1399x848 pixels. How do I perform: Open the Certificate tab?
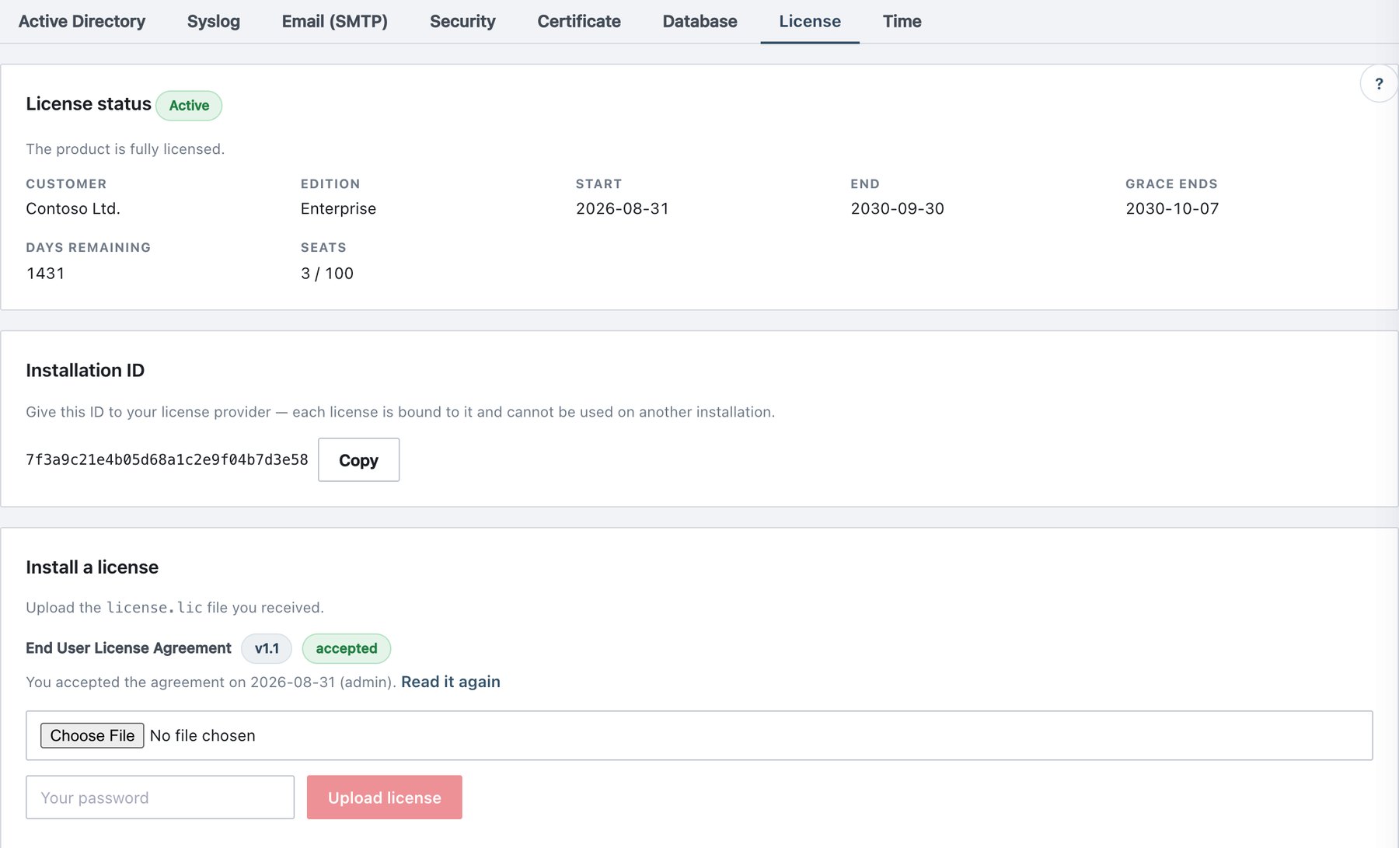click(x=579, y=22)
